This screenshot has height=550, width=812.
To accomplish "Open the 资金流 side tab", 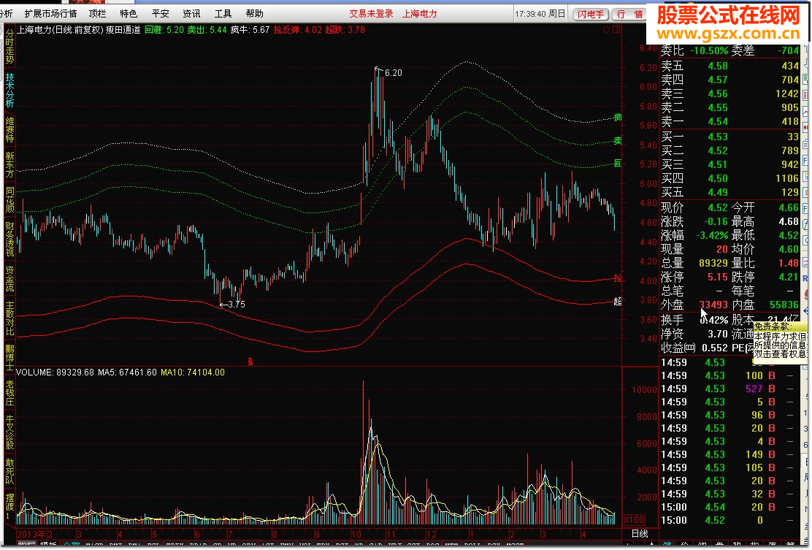I will pyautogui.click(x=9, y=278).
